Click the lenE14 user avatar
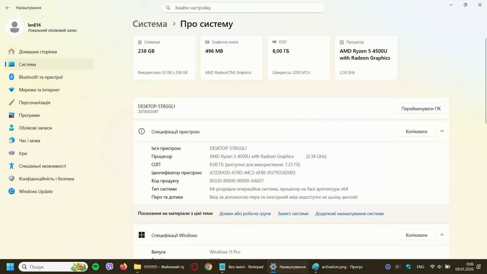 coord(14,27)
